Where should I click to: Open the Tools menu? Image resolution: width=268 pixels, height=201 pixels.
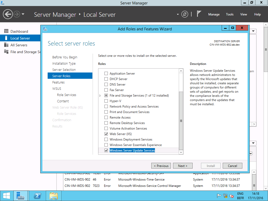230,14
